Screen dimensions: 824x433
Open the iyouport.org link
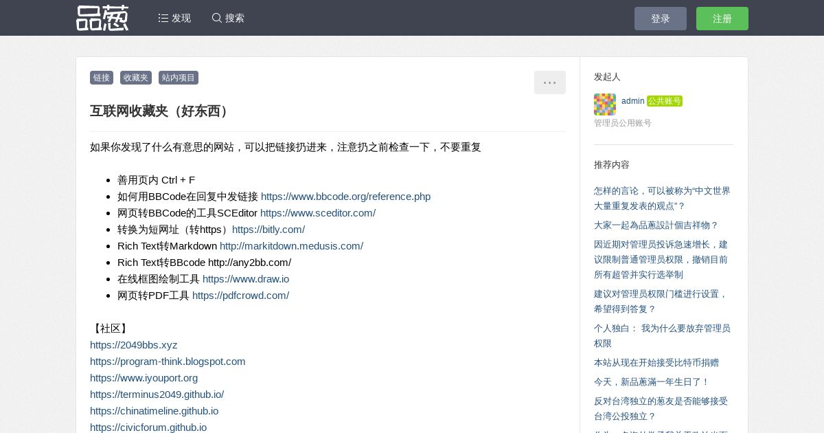[144, 378]
